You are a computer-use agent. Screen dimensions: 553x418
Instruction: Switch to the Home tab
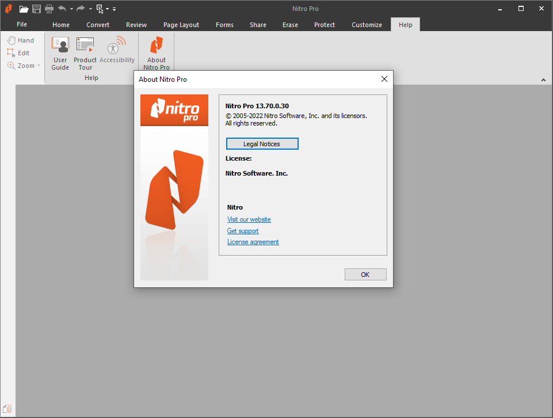pos(61,25)
